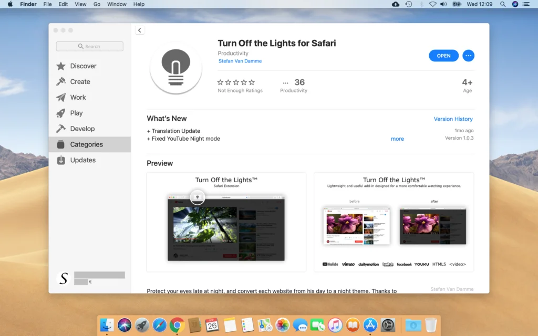Viewport: 538px width, 336px height.
Task: Open Stefan Van Damme developer link
Action: (240, 61)
